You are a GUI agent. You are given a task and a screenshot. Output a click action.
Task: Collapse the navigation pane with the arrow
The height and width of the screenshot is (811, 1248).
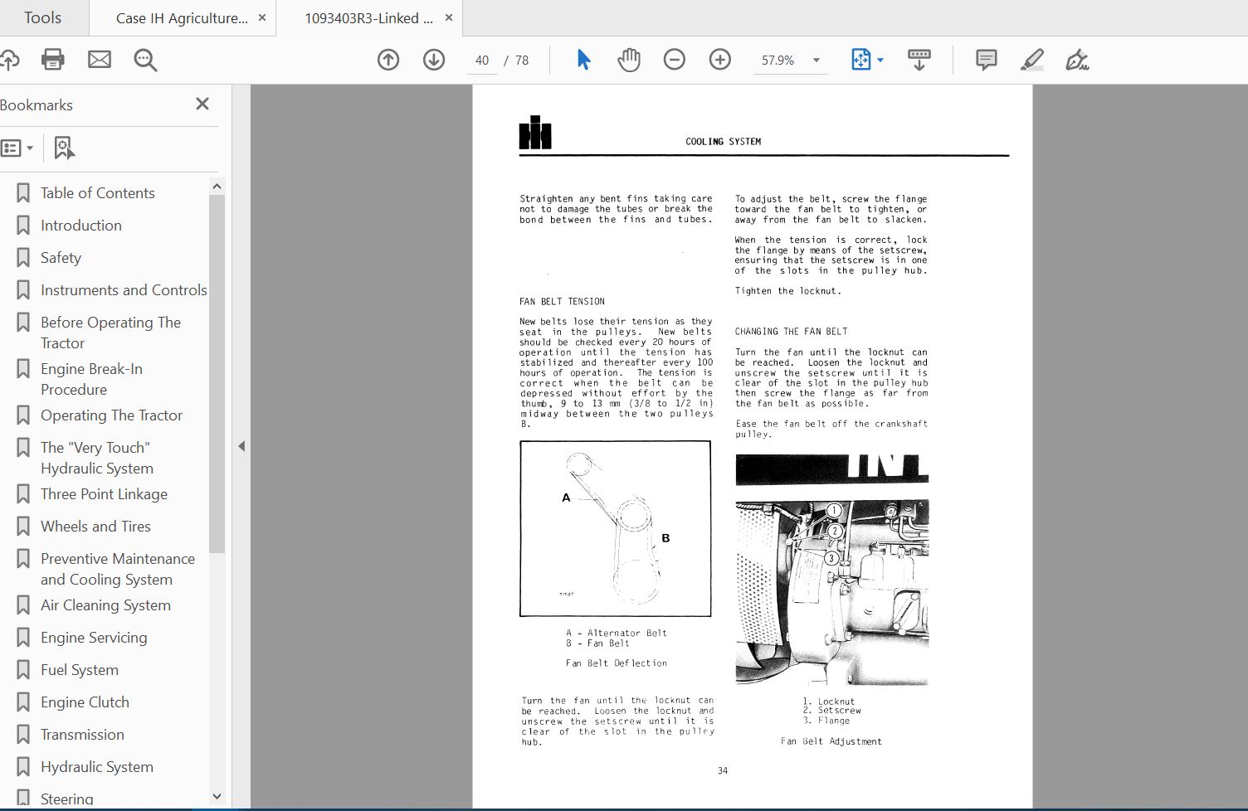241,446
